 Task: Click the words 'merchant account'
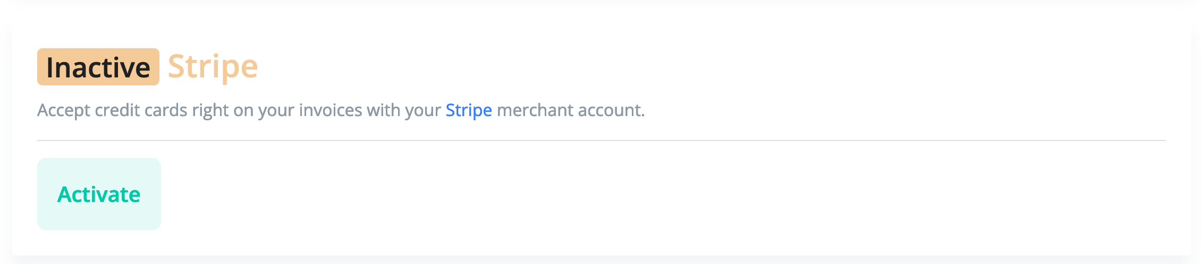pyautogui.click(x=570, y=110)
